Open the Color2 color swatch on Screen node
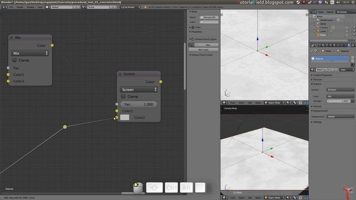Screen dimensions: 356x200 125,117
